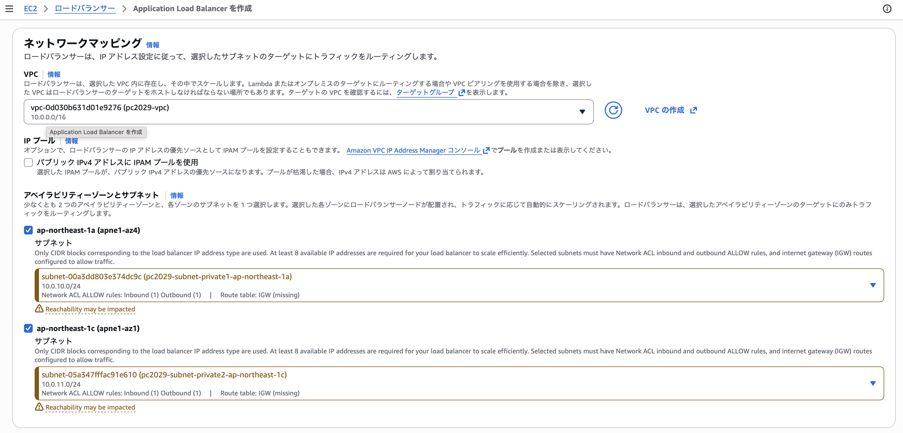This screenshot has height=433, width=903.
Task: Click the EC2 breadcrumb link
Action: (x=30, y=8)
